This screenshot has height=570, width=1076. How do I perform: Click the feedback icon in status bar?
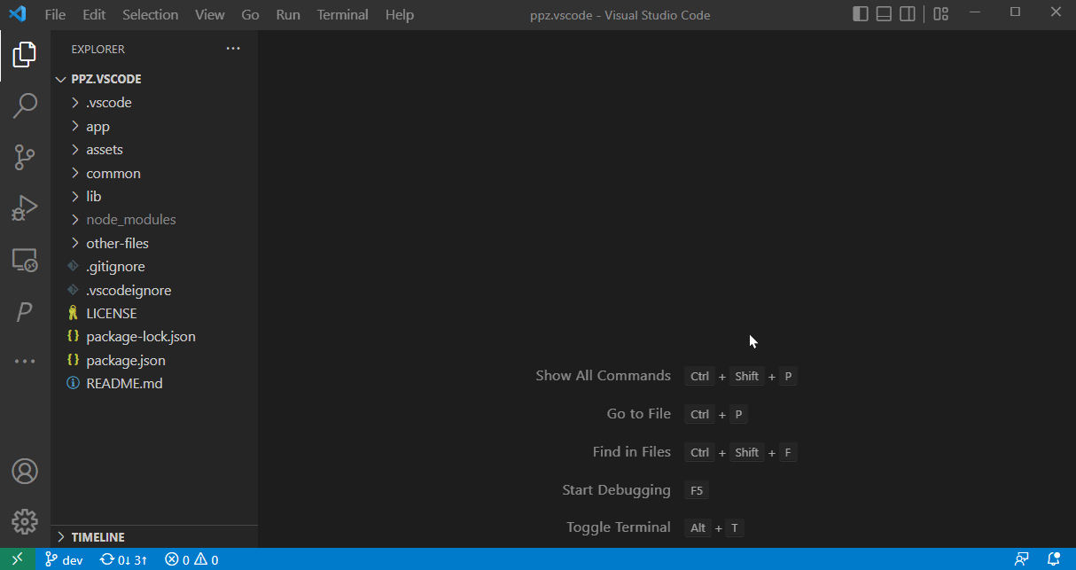pos(1022,559)
